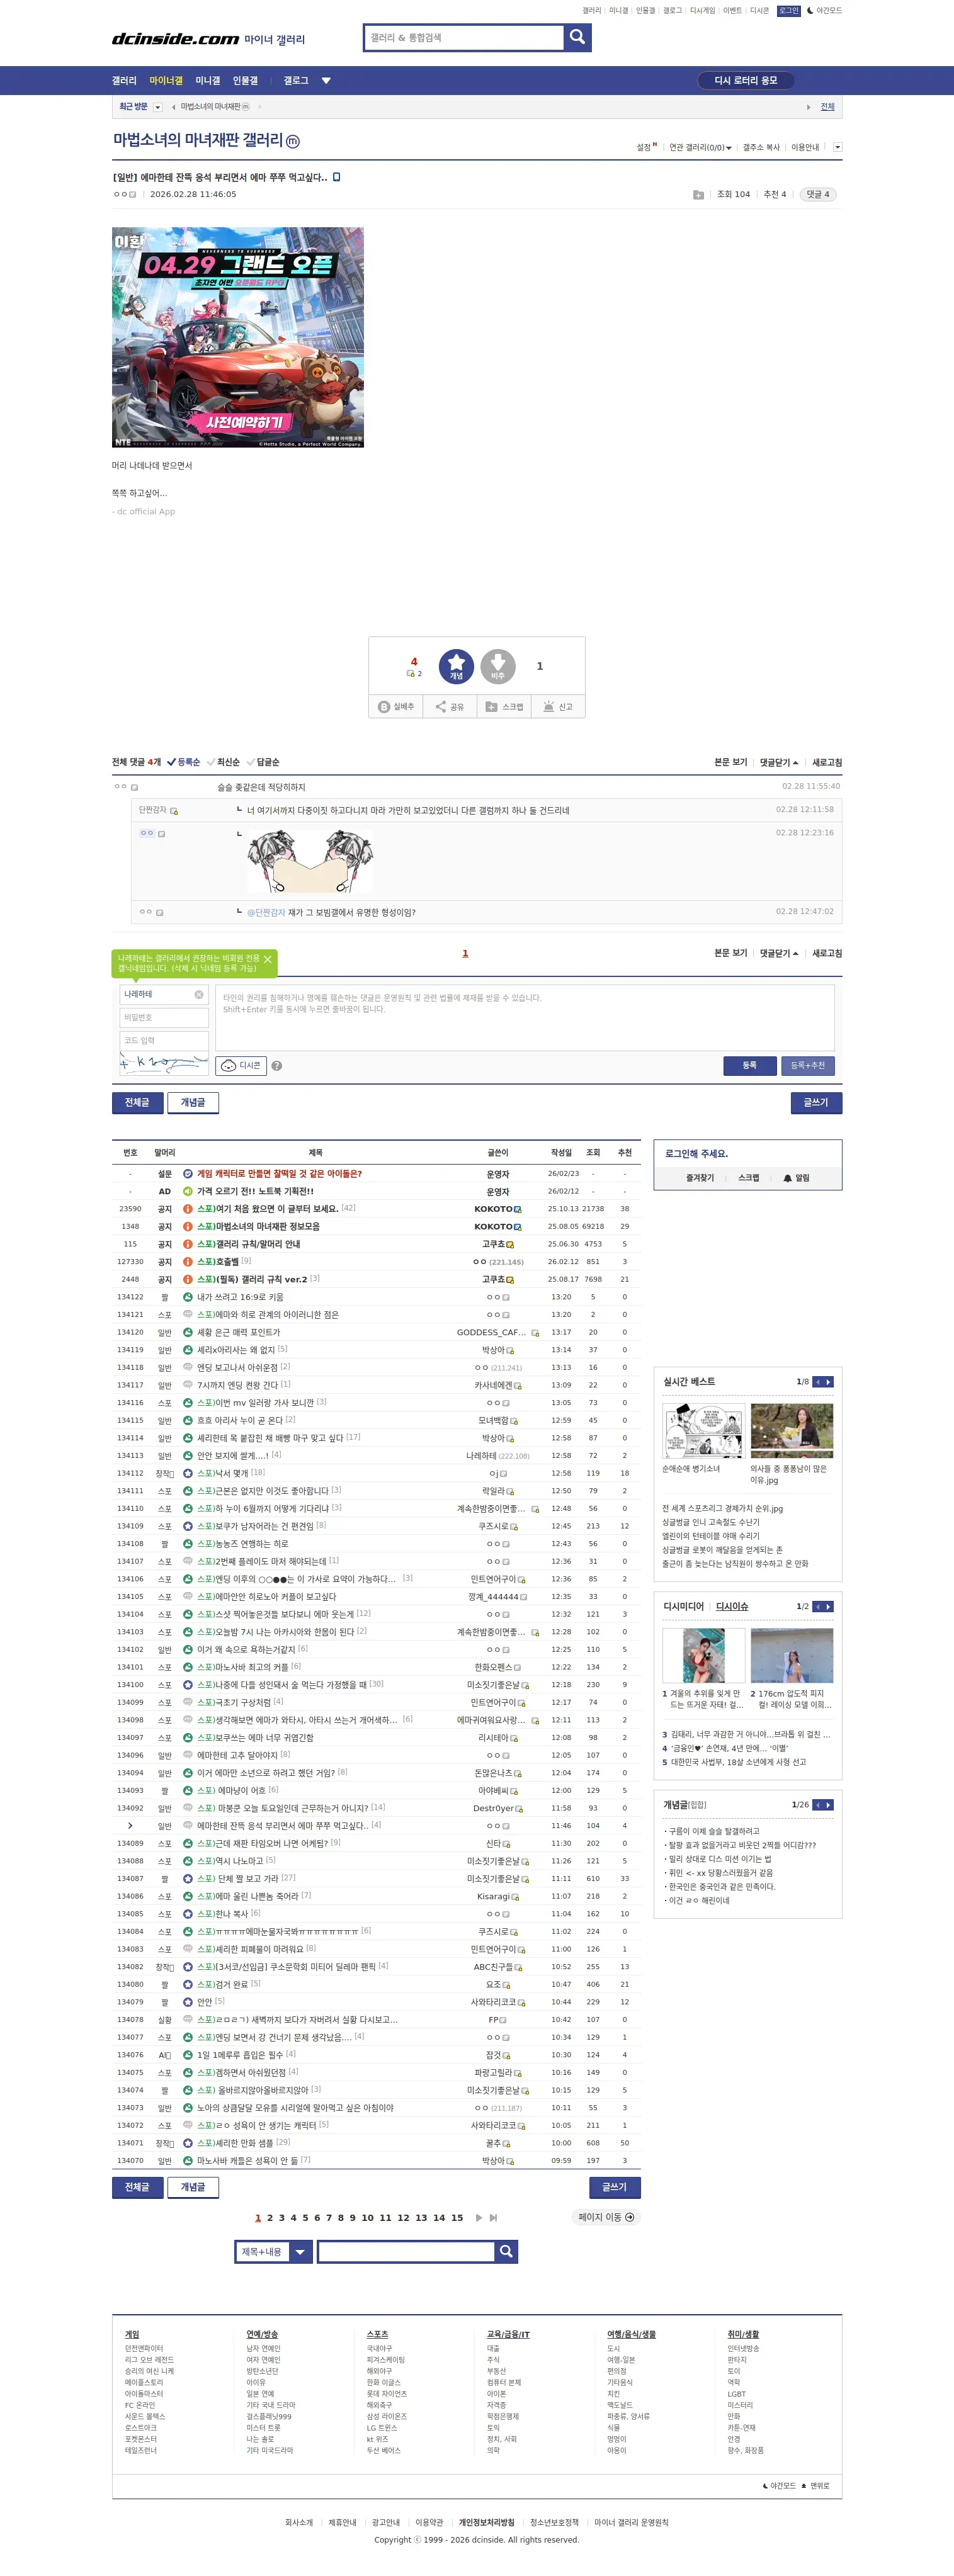
Task: Click the mobile icon next to post title
Action: coord(337,177)
